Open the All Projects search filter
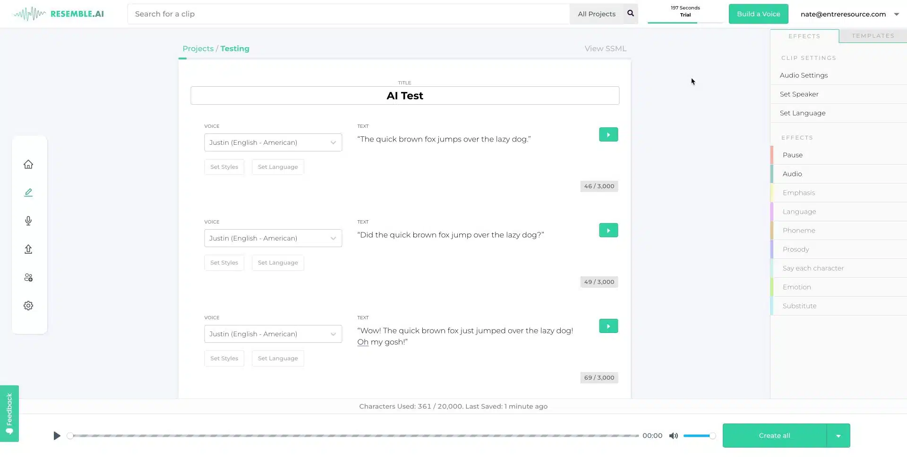The width and height of the screenshot is (907, 457). pyautogui.click(x=597, y=14)
